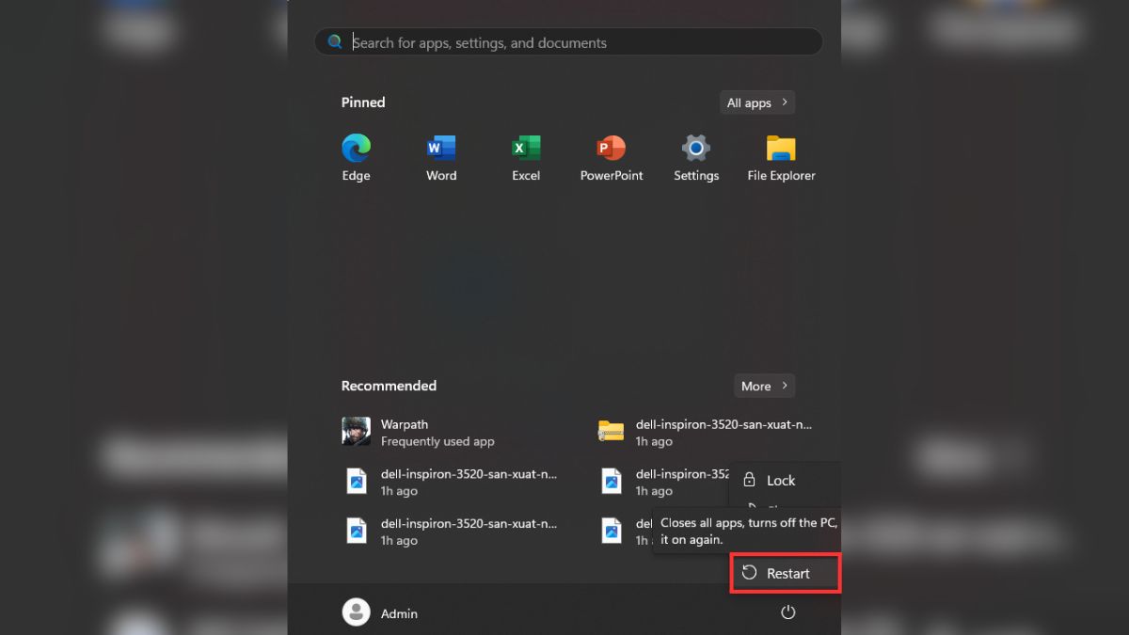The image size is (1129, 635).
Task: Launch Word from pinned apps
Action: click(440, 158)
